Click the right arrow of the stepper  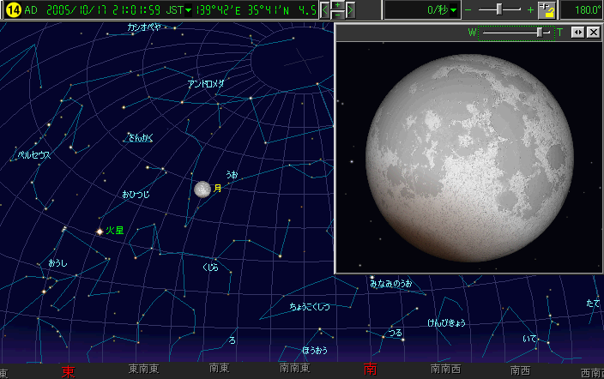351,10
